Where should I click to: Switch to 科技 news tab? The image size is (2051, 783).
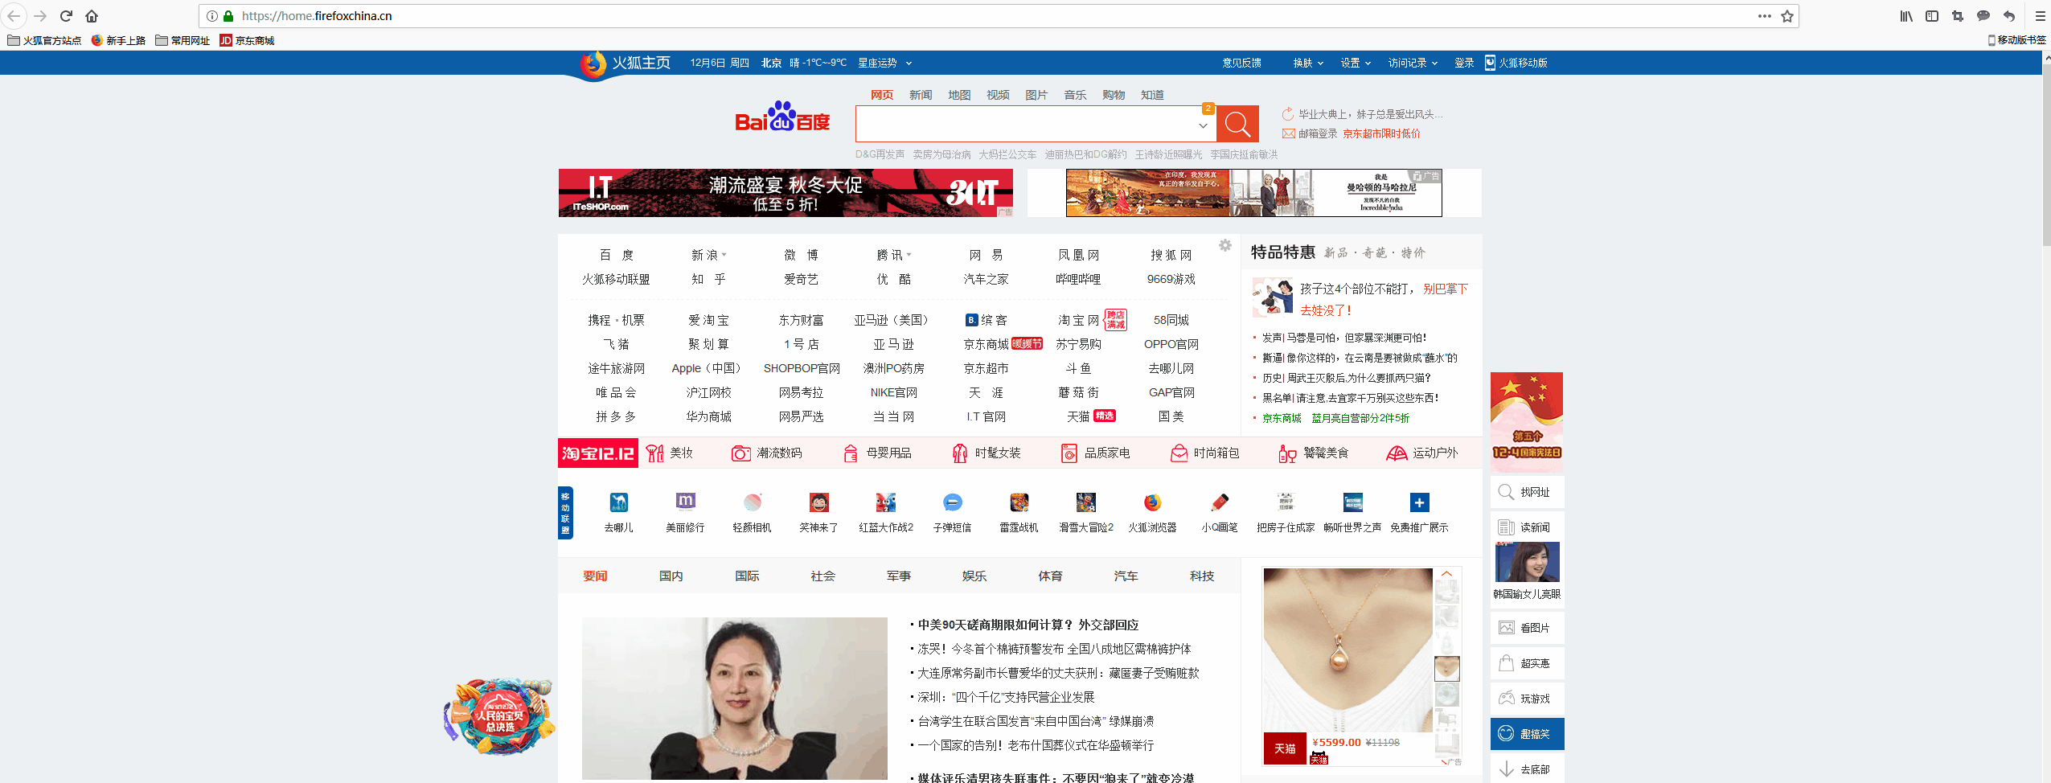[1202, 576]
